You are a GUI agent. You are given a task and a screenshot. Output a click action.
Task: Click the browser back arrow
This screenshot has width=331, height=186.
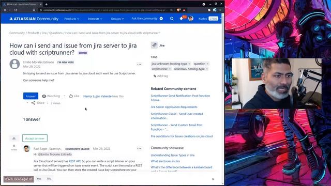point(5,10)
